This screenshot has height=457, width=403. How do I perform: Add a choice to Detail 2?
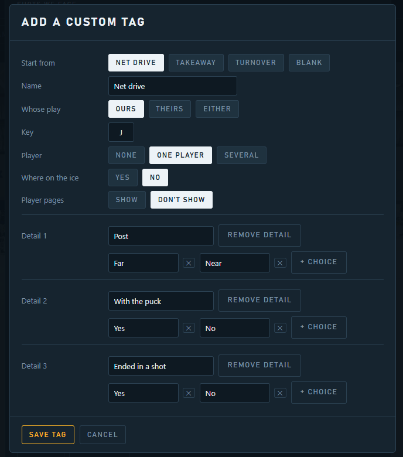click(x=319, y=328)
